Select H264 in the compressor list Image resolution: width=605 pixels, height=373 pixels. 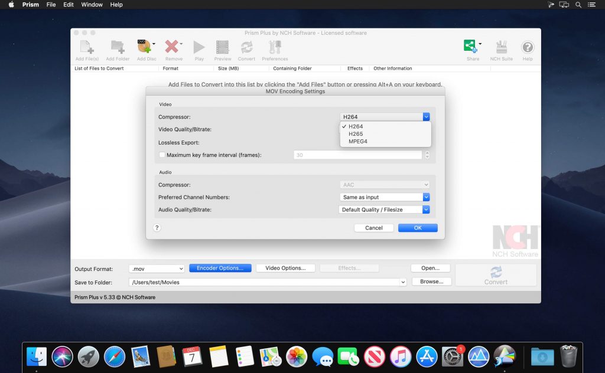click(385, 126)
